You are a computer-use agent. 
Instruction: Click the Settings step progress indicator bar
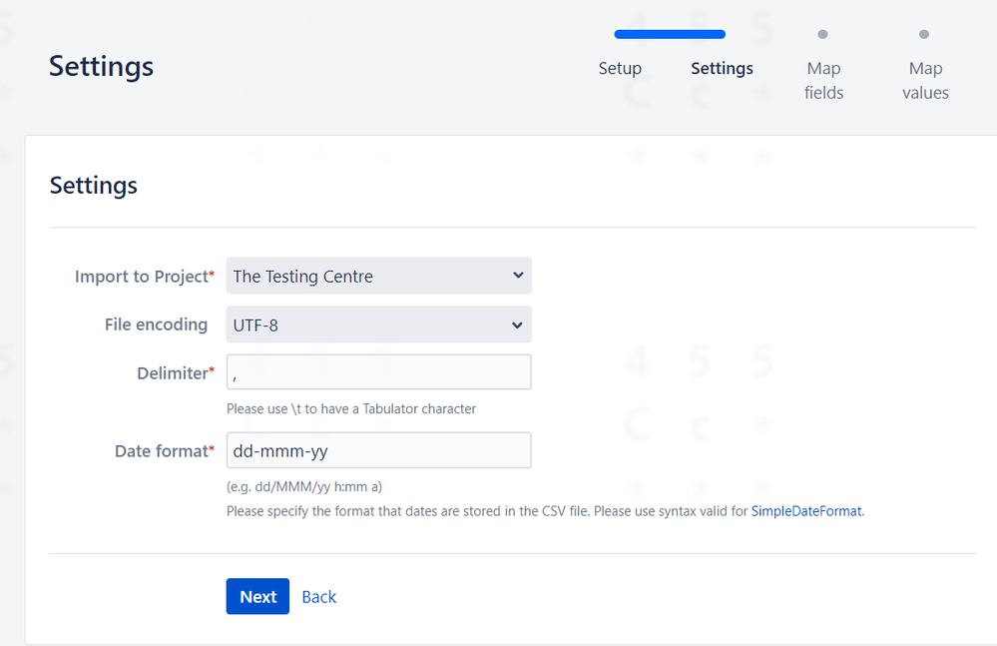pos(669,33)
